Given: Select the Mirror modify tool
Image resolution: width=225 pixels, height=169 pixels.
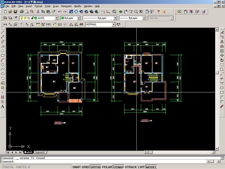Looking at the screenshot, I should 222,41.
